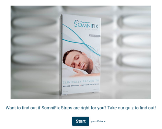Click the SomniFix logo on the box
Image resolution: width=162 pixels, height=129 pixels.
[86, 25]
